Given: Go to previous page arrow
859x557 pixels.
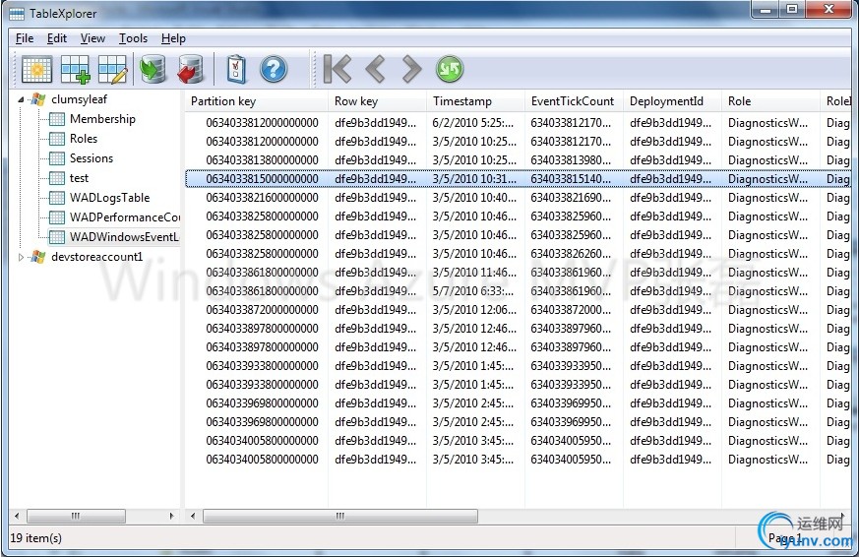Looking at the screenshot, I should 375,69.
